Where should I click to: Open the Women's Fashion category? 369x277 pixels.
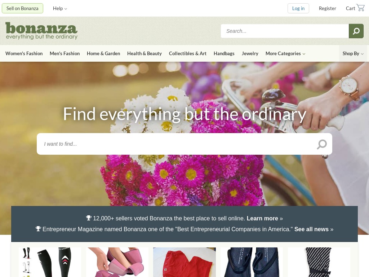pyautogui.click(x=24, y=53)
